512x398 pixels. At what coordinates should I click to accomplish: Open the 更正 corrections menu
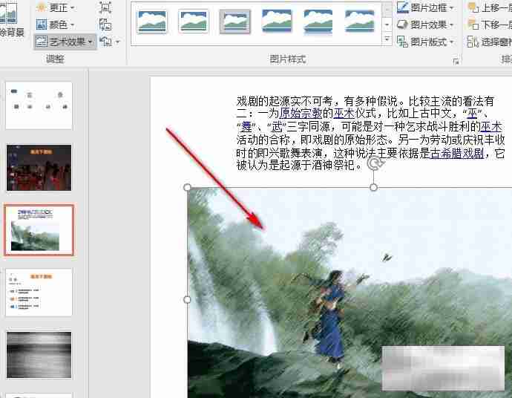(55, 7)
